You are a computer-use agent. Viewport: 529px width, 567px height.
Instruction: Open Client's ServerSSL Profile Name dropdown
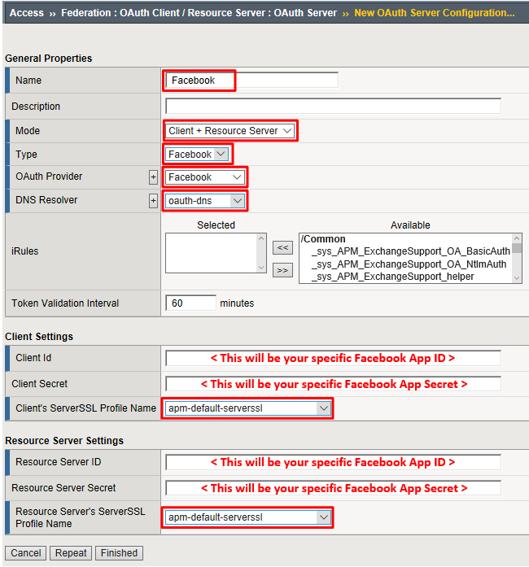click(x=248, y=408)
